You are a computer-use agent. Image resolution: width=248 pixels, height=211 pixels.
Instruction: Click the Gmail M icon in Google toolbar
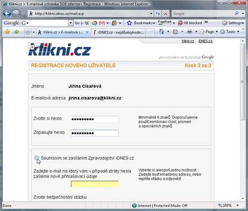(x=102, y=23)
